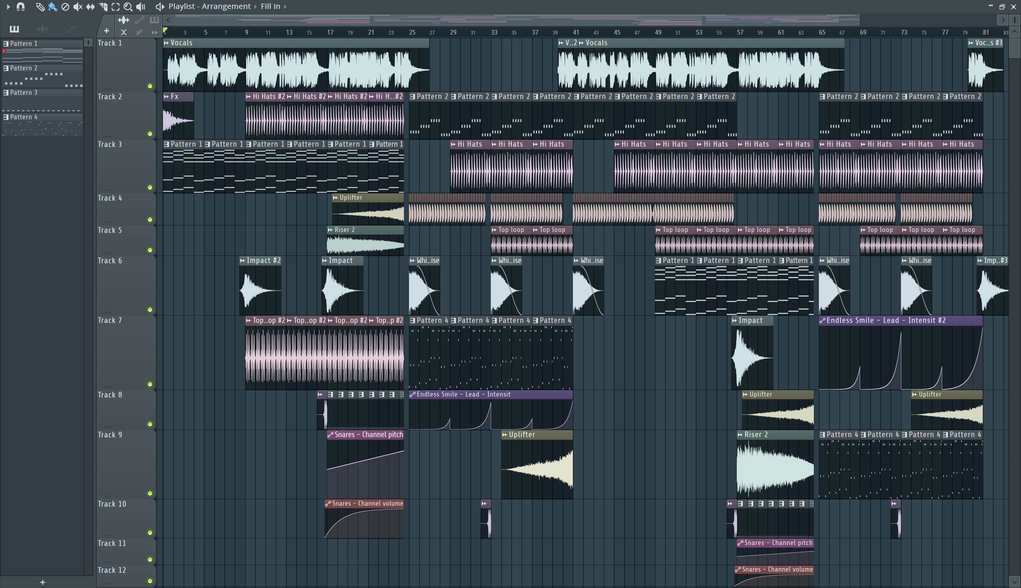The height and width of the screenshot is (588, 1021).
Task: Open the Snares - Channel pitch clip menu on Track 9
Action: [330, 434]
